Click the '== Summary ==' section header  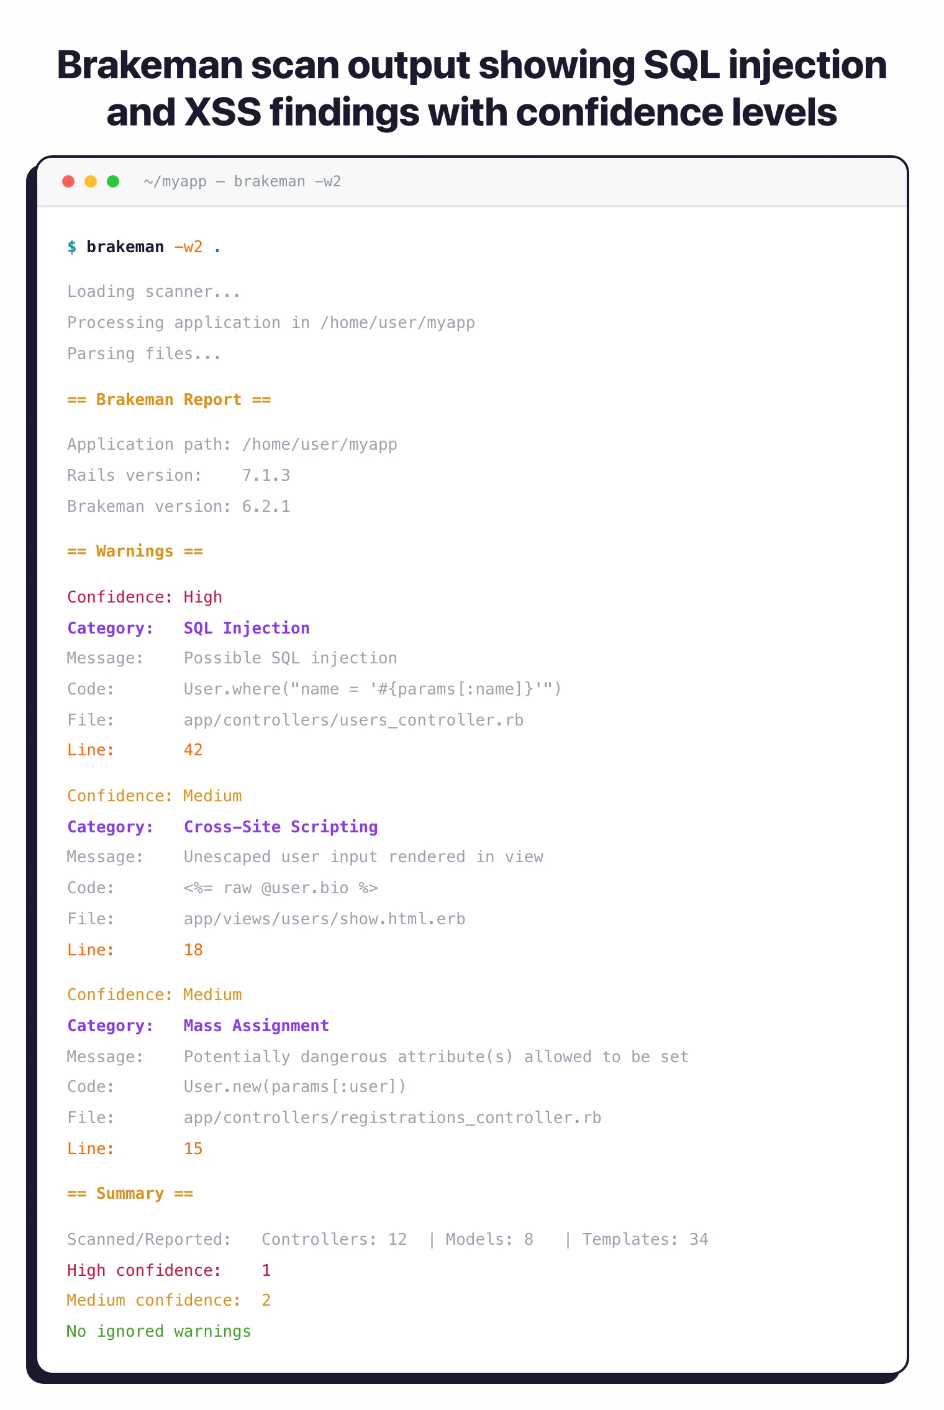pos(130,1194)
